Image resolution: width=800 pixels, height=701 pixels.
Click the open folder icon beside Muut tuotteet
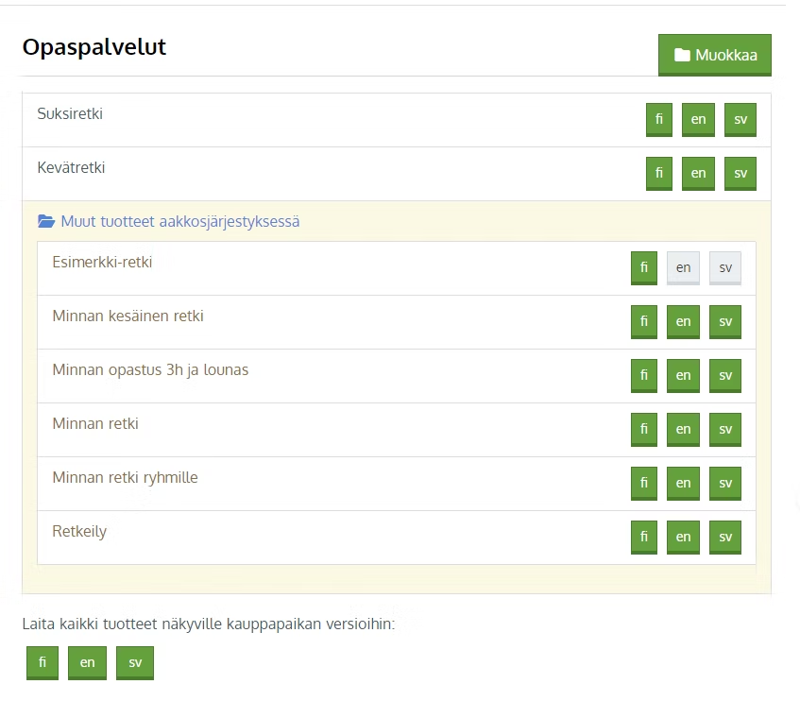46,221
